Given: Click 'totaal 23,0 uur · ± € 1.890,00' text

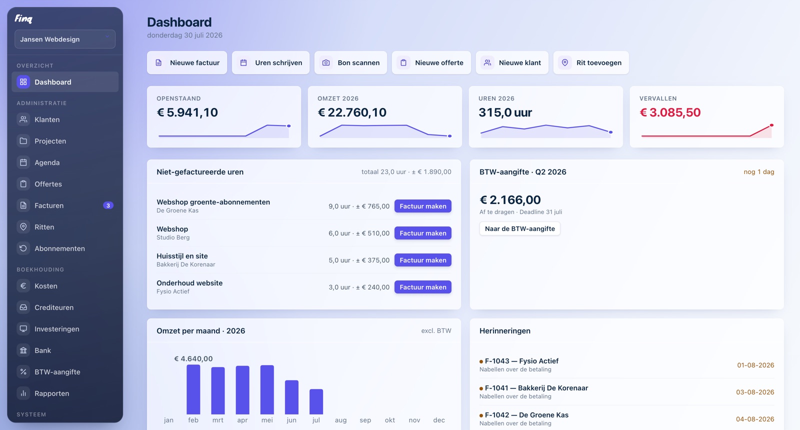Looking at the screenshot, I should [x=406, y=171].
